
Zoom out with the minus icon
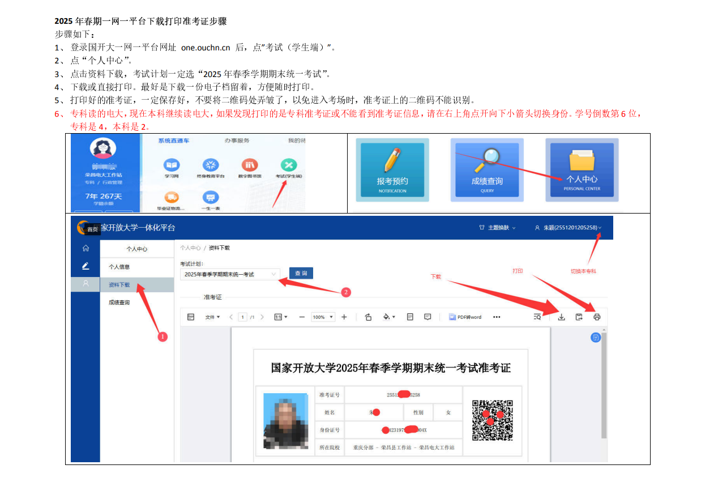pyautogui.click(x=302, y=317)
